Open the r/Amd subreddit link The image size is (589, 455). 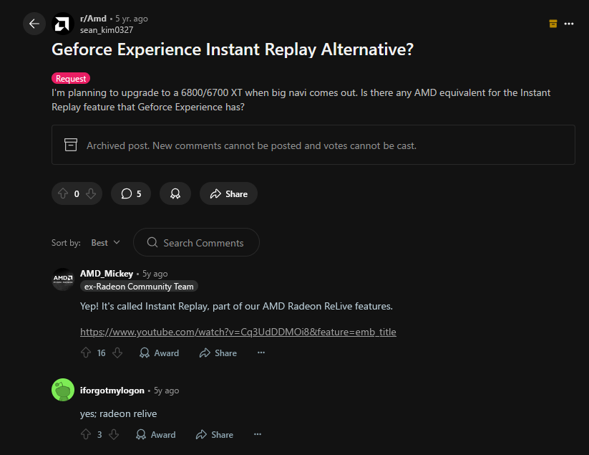click(93, 19)
